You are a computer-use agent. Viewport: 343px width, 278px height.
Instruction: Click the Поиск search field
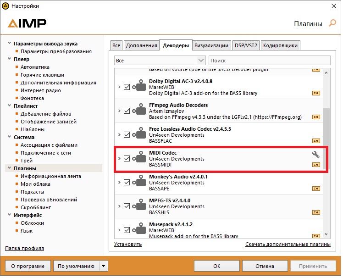pos(269,61)
